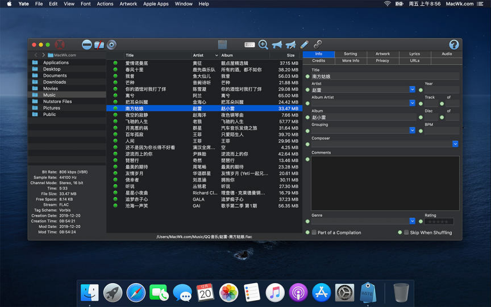Open Music app from the Dock

(275, 292)
